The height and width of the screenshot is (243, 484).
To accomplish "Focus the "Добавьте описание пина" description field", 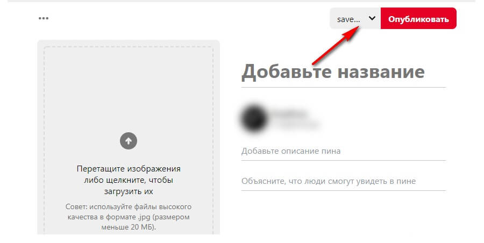I will click(344, 151).
